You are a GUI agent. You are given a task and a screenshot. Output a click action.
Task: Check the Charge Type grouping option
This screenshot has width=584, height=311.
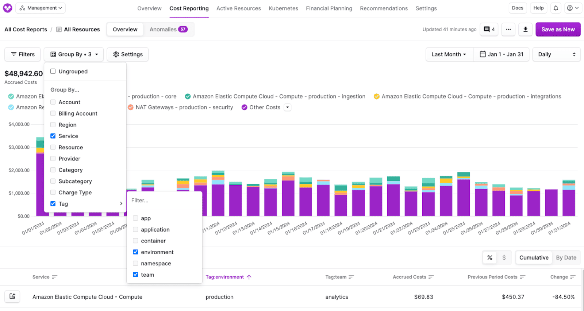pos(53,193)
